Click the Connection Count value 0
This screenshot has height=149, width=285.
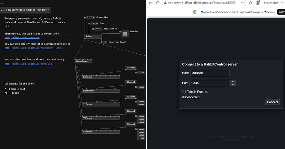pos(105,42)
